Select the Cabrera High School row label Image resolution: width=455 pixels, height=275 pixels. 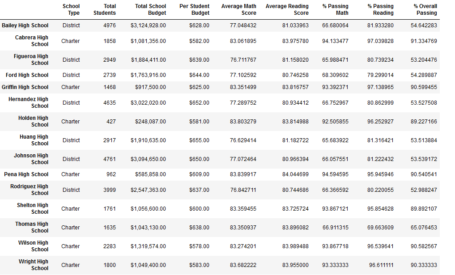pos(32,41)
